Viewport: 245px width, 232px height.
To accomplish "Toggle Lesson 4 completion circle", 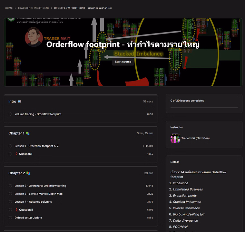I will click(x=10, y=202).
